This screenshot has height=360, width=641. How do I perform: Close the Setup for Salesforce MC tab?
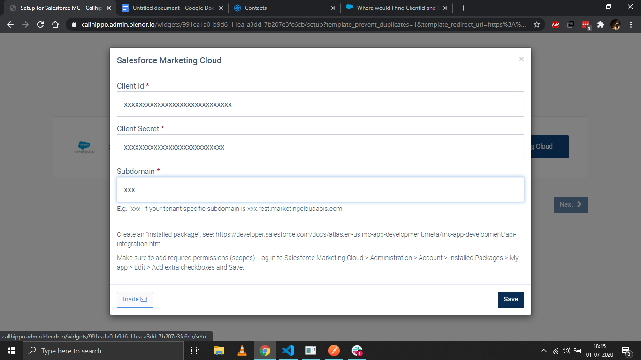coord(109,8)
